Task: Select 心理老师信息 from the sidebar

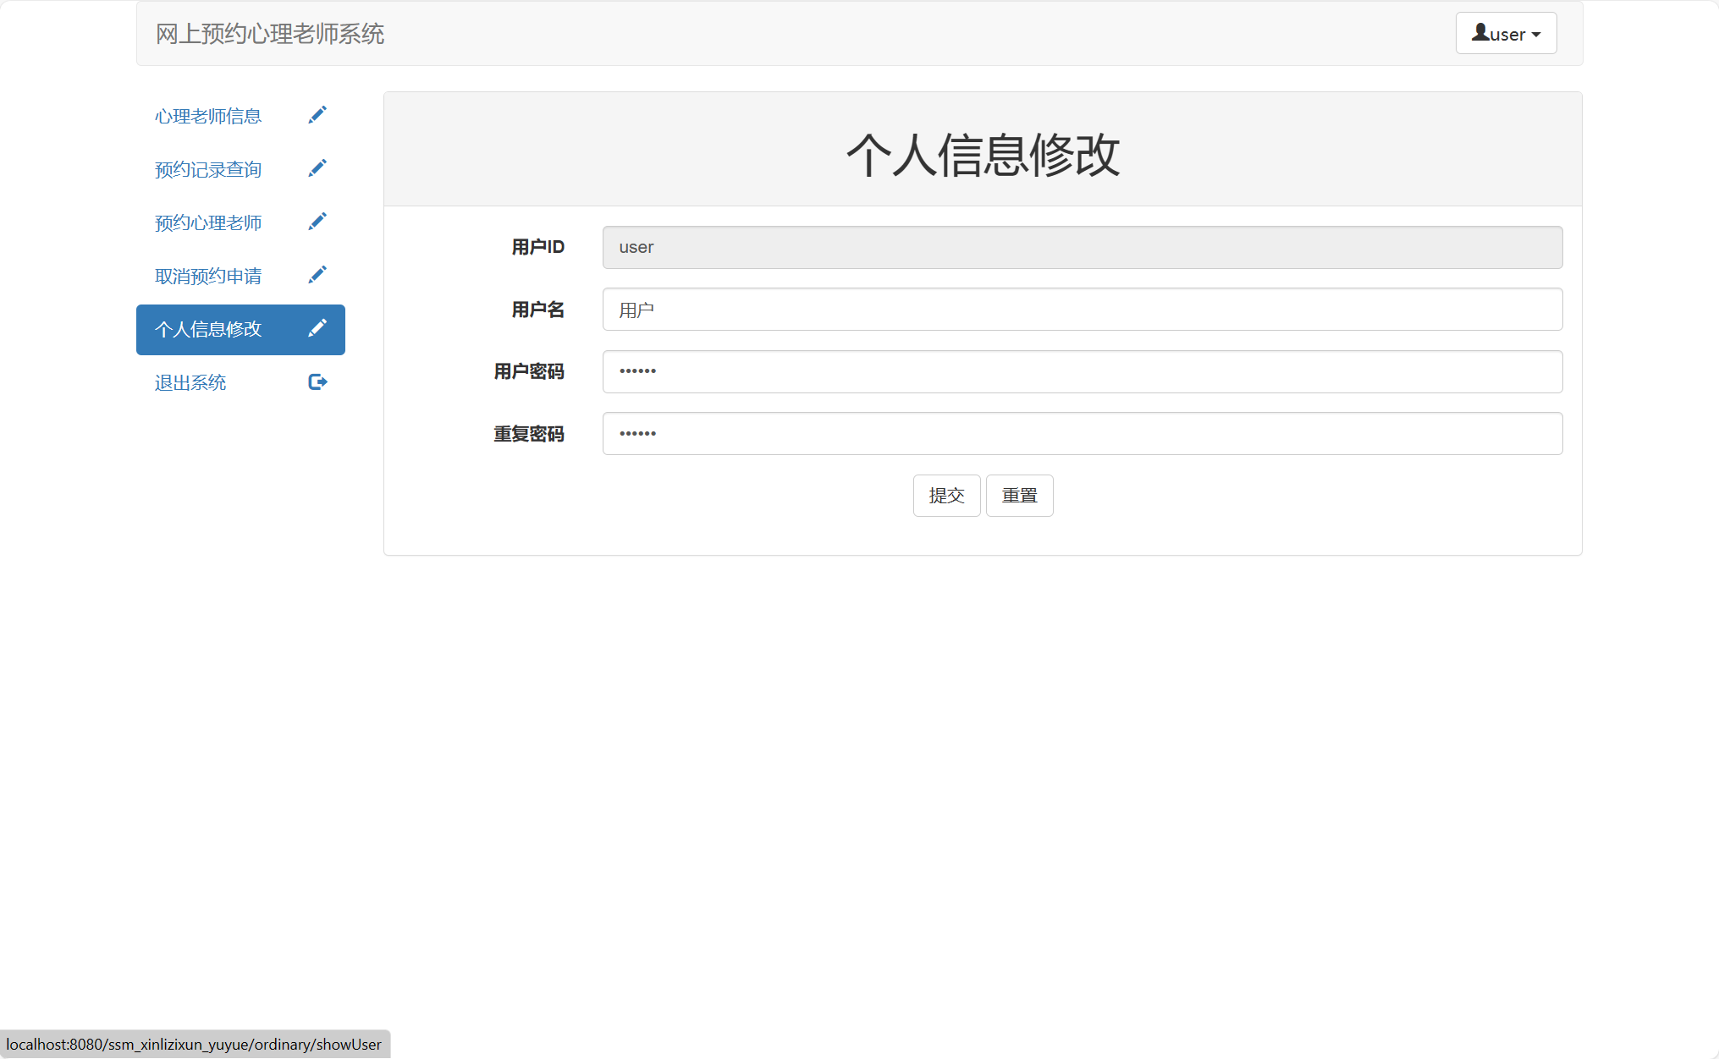Action: click(207, 115)
